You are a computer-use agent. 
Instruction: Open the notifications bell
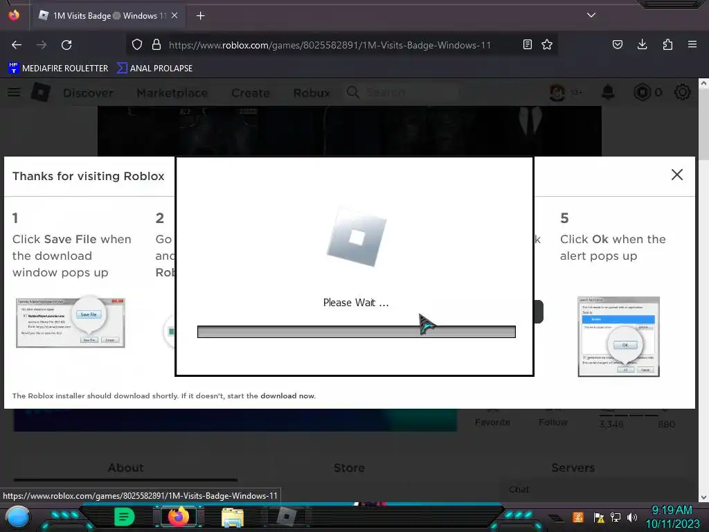pos(608,92)
